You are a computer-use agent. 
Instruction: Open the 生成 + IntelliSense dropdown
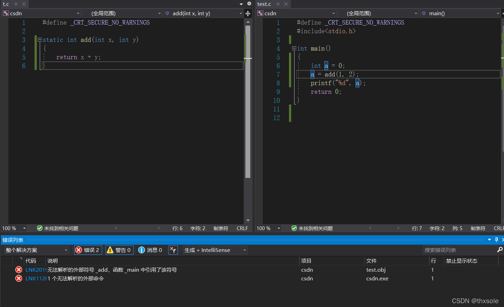tap(215, 250)
